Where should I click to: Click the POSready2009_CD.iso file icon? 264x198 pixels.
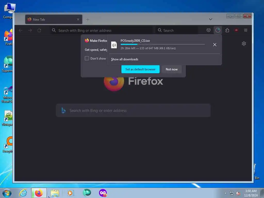coord(114,45)
